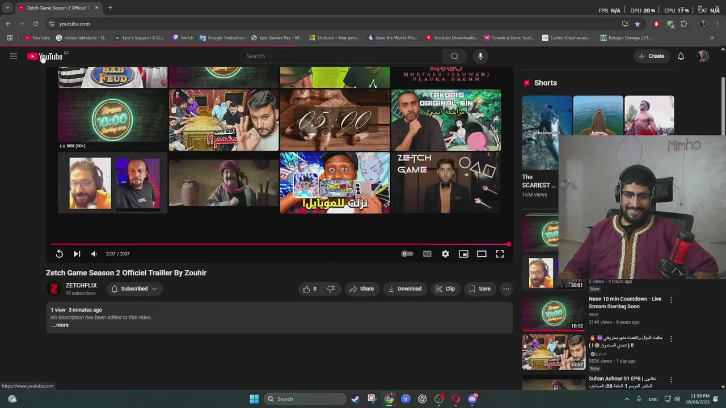Open Chrome extensions puzzle icon

coord(683,24)
